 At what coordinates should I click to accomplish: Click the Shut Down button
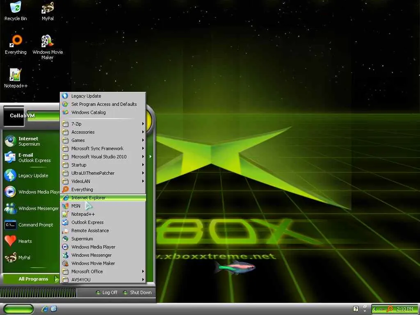click(137, 292)
